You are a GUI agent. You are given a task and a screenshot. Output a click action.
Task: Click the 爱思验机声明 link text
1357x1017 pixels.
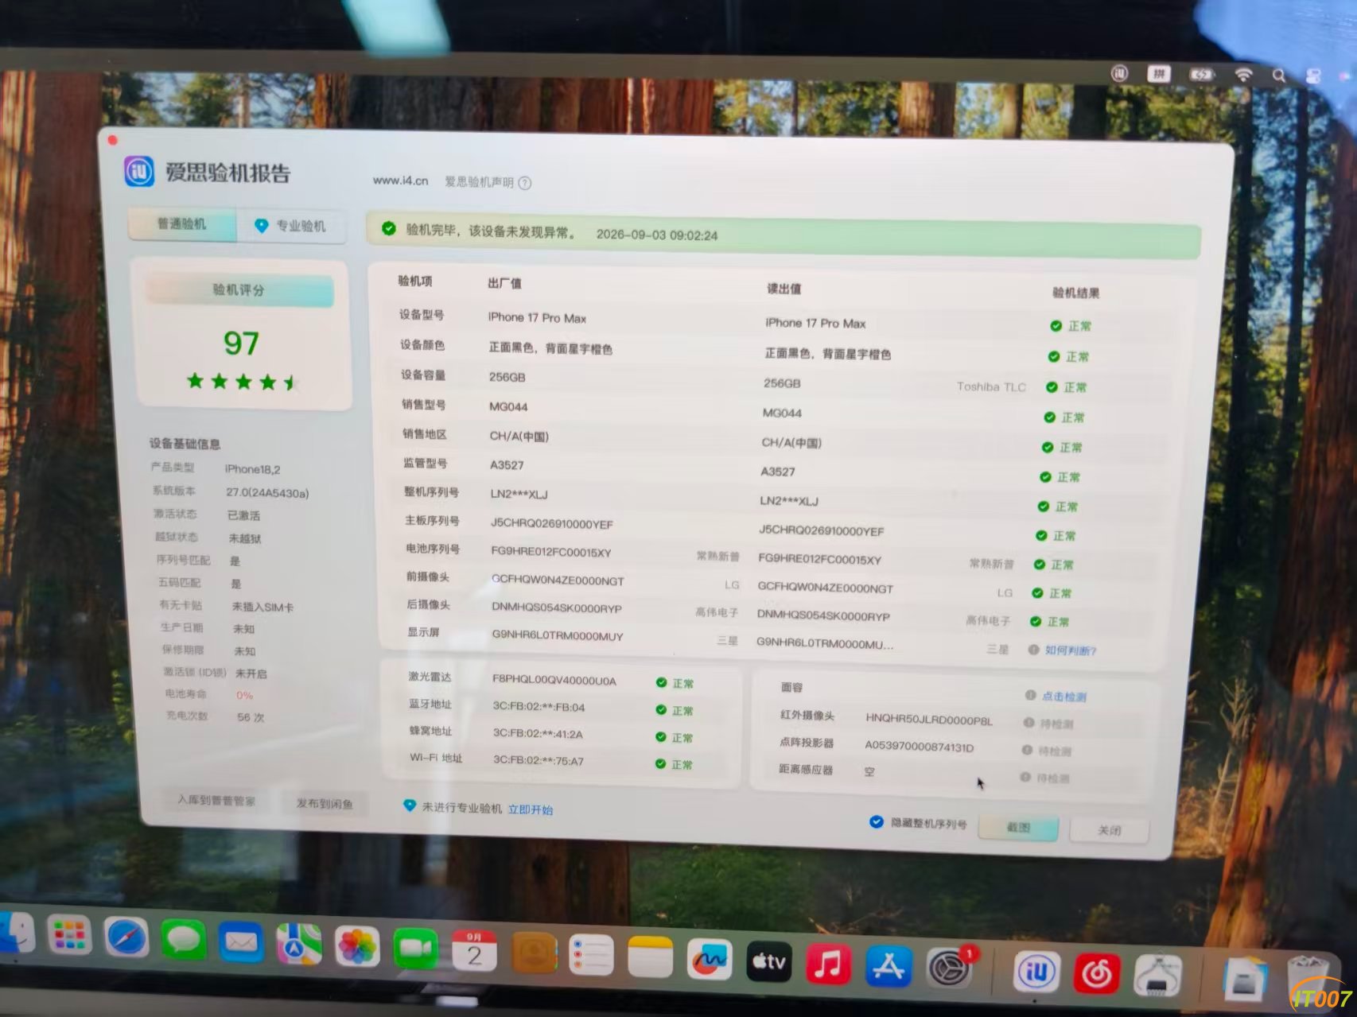tap(479, 182)
